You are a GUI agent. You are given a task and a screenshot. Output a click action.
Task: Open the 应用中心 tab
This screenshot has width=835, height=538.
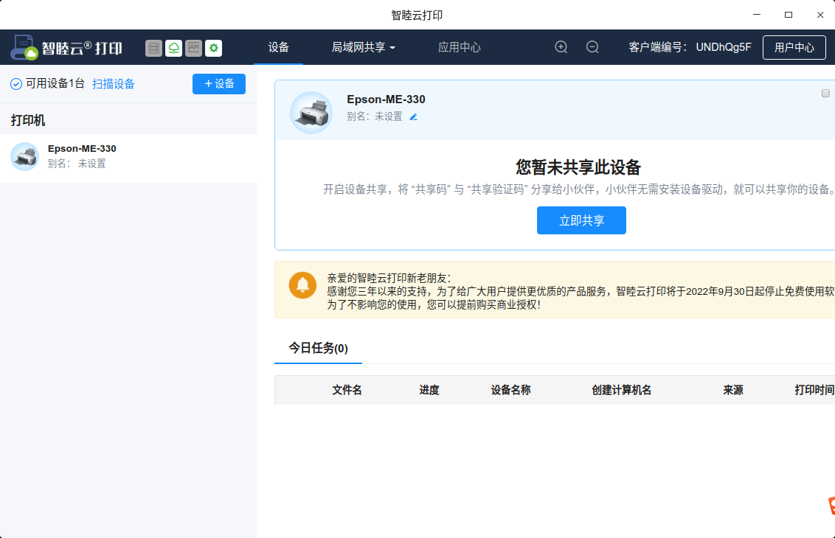click(459, 47)
